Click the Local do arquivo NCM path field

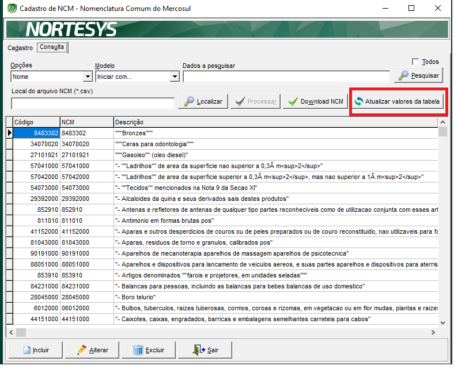tap(93, 103)
